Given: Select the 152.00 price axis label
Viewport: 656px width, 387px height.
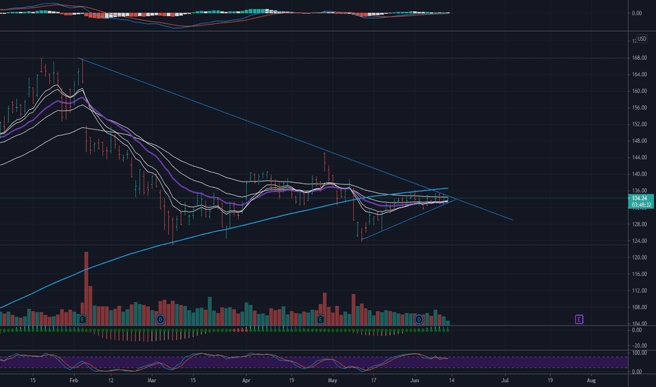Looking at the screenshot, I should coord(639,125).
